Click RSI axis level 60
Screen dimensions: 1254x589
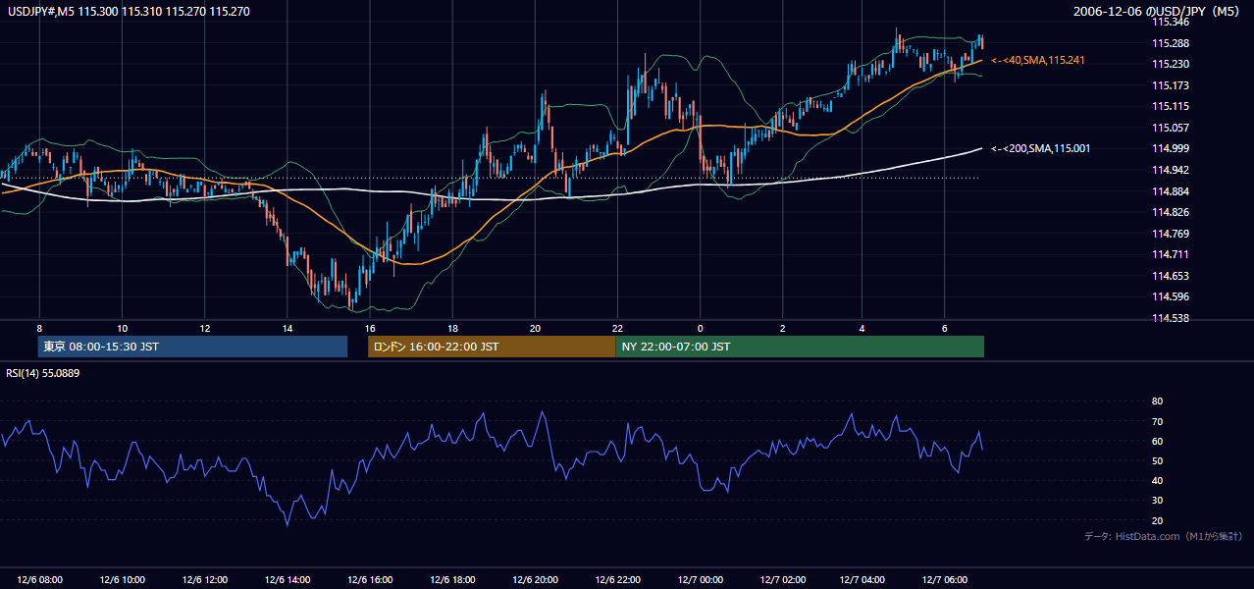pyautogui.click(x=1157, y=441)
